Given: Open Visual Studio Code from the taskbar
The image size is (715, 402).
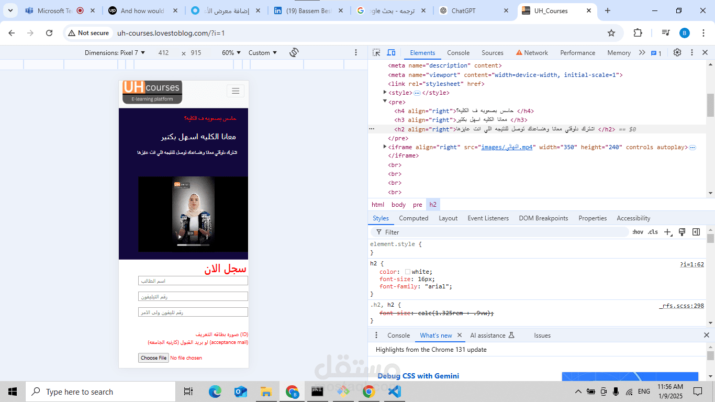Looking at the screenshot, I should pos(395,392).
